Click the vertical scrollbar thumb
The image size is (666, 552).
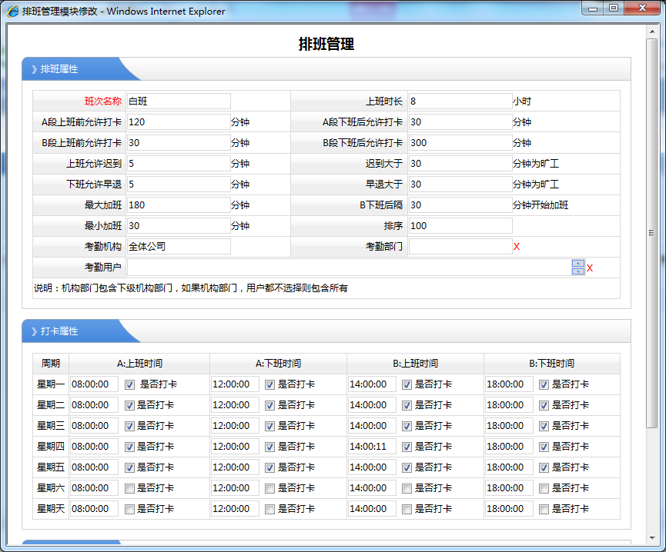click(x=651, y=231)
